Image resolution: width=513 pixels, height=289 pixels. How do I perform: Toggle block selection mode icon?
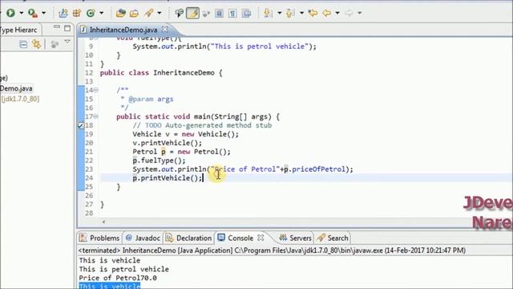click(219, 13)
